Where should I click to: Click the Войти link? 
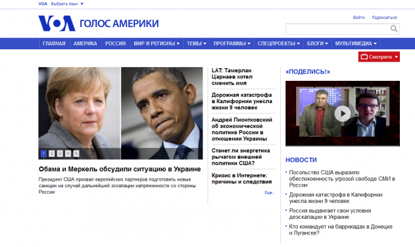[358, 18]
